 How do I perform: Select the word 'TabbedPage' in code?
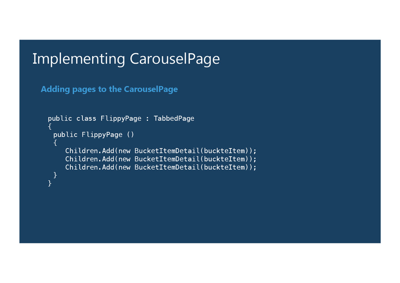pos(174,118)
